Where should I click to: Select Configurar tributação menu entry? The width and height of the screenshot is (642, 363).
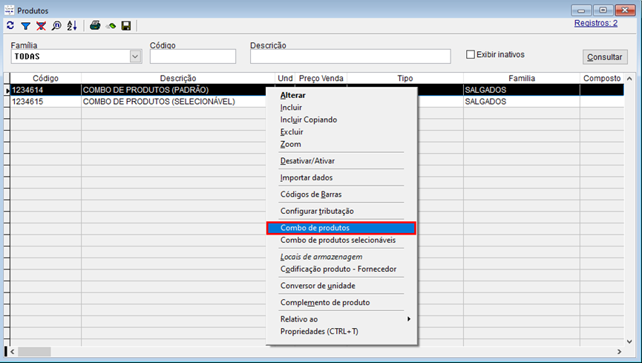(317, 212)
